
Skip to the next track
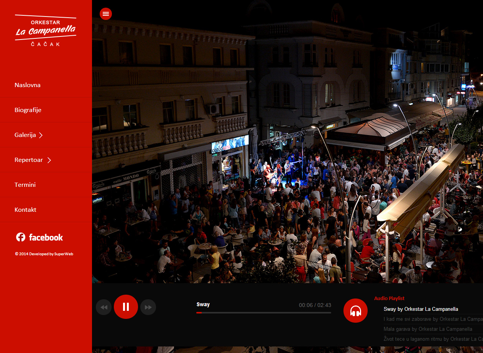pyautogui.click(x=148, y=307)
